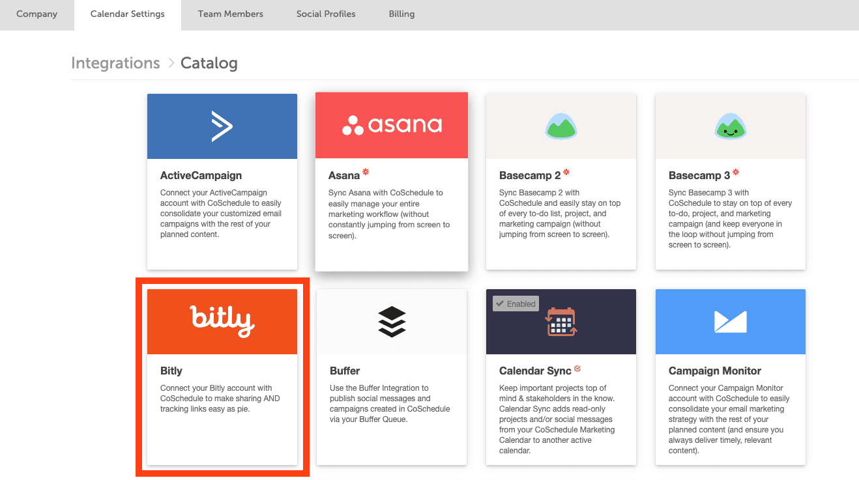Click the red badge icon beside Calendar Sync

click(577, 369)
